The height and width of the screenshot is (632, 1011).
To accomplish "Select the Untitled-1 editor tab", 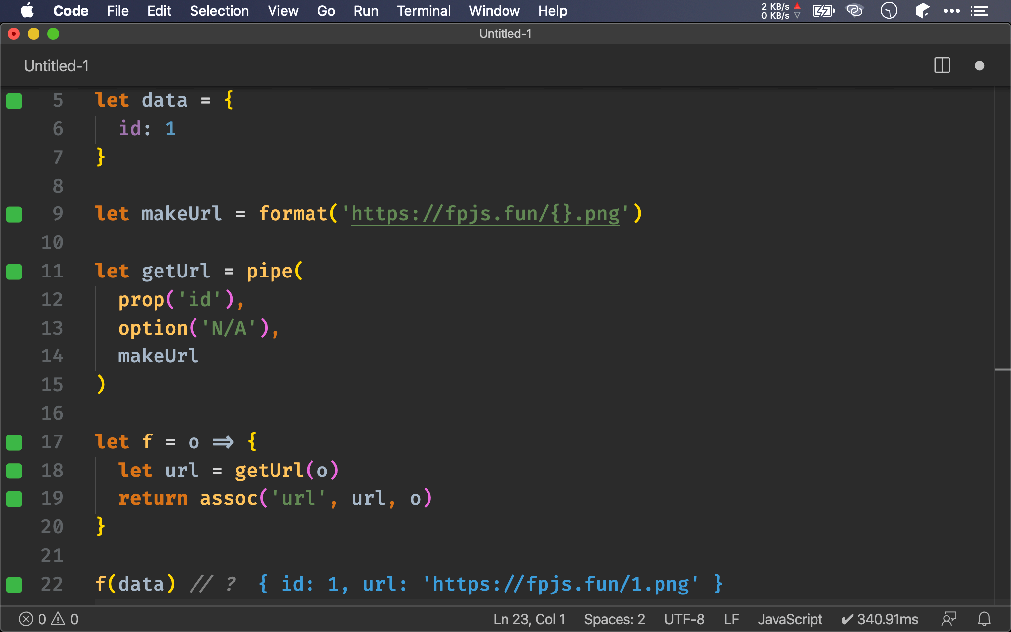I will point(56,66).
